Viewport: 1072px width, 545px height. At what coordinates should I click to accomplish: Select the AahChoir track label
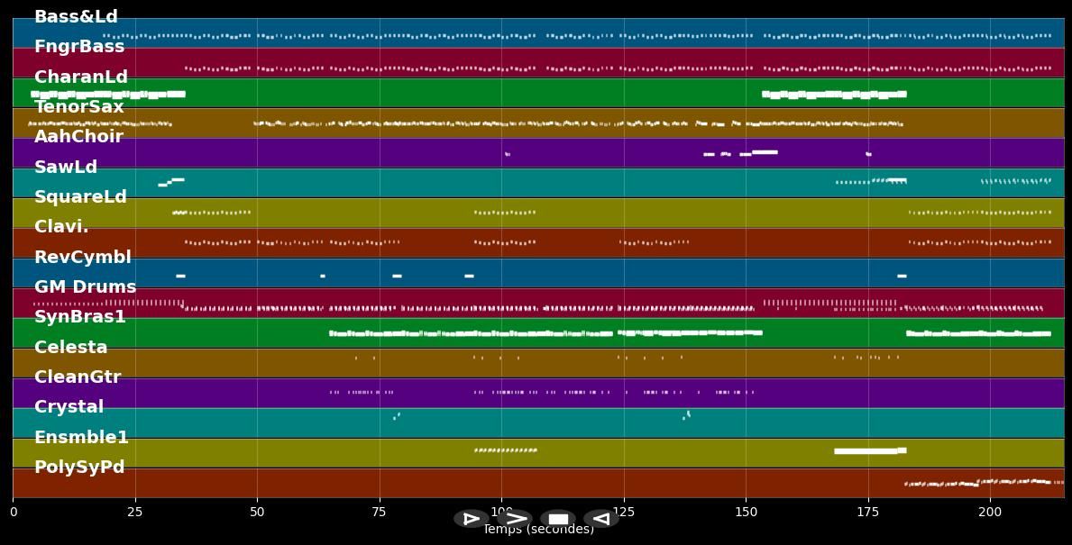(78, 137)
